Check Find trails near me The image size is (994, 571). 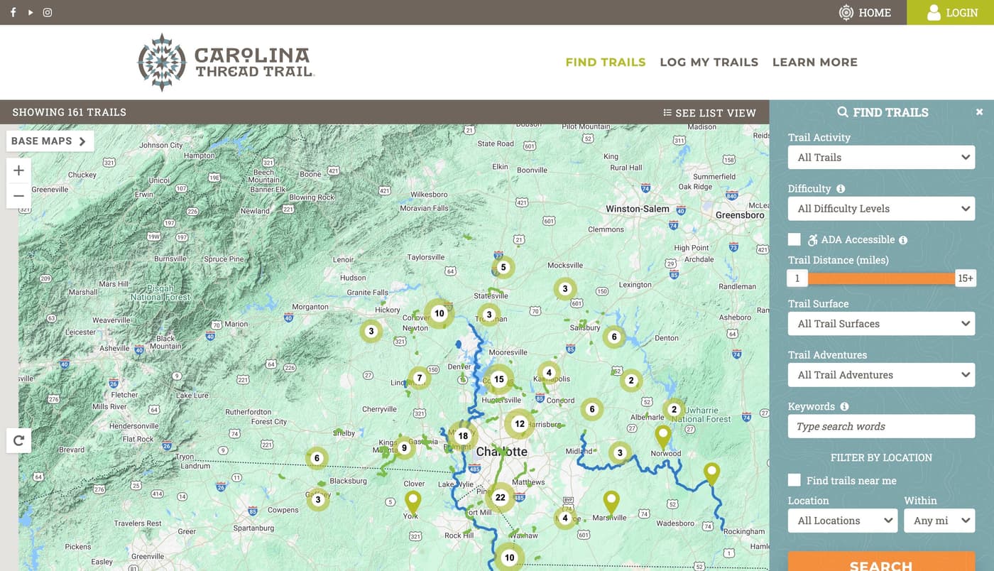[x=794, y=480]
